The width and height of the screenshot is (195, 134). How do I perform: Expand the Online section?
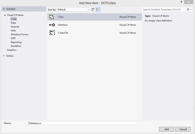click(4, 56)
